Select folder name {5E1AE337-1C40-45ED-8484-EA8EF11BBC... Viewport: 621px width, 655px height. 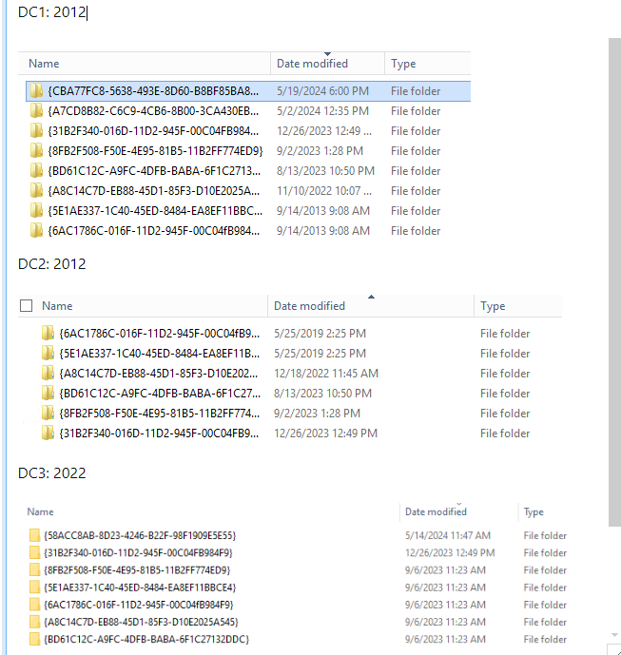[155, 211]
